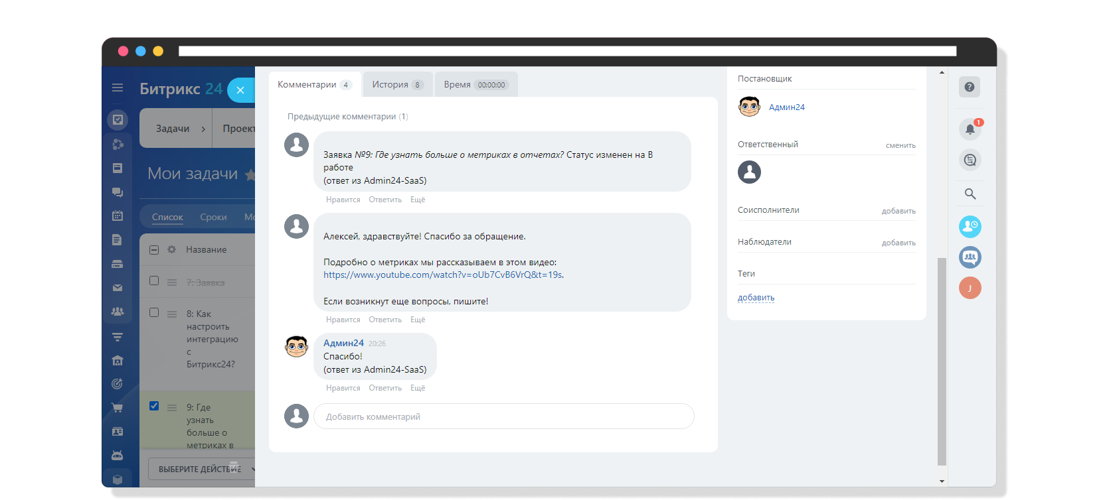Screen dimensions: 1111x500
Task: Click the scrollbar down arrow
Action: (942, 481)
